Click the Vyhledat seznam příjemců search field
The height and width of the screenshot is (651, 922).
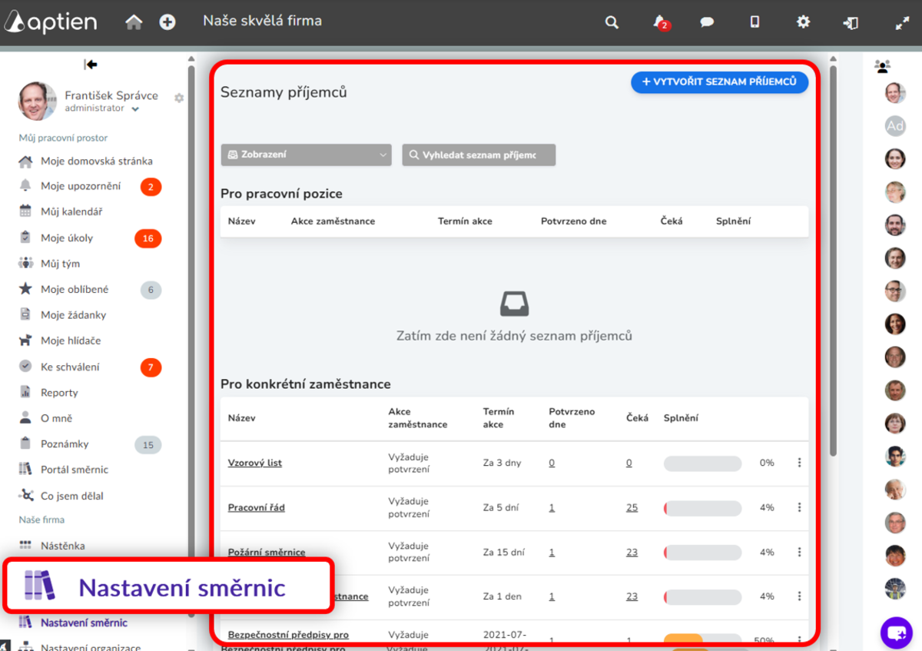478,154
